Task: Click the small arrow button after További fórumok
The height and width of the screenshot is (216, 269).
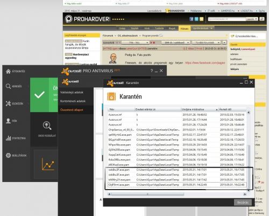Action: pyautogui.click(x=224, y=43)
